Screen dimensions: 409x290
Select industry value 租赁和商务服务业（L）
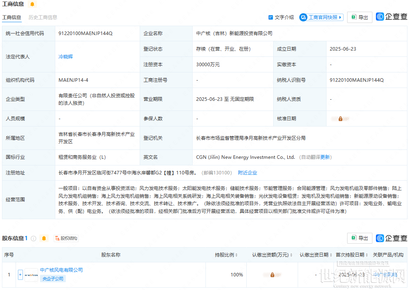click(x=82, y=157)
